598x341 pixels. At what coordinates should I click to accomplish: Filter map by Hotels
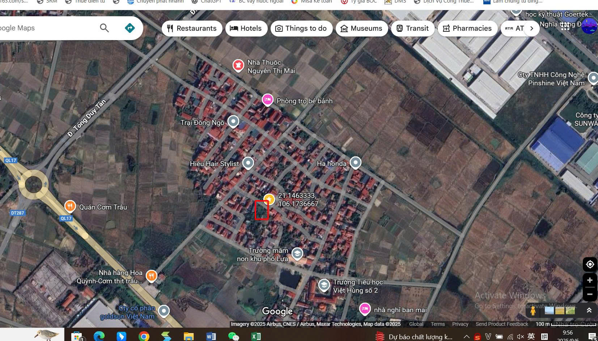coord(246,29)
